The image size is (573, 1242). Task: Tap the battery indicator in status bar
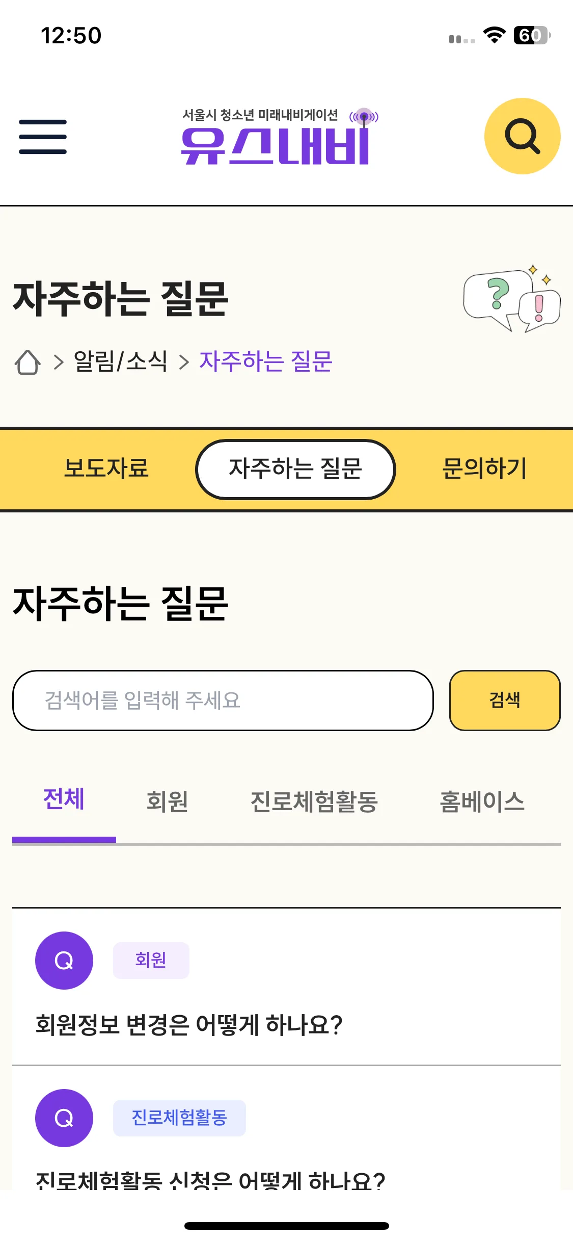point(532,35)
